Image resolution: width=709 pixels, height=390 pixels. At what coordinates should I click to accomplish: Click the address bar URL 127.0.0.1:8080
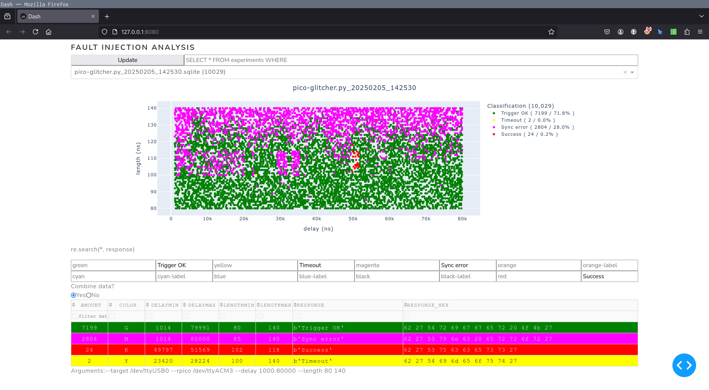(140, 32)
